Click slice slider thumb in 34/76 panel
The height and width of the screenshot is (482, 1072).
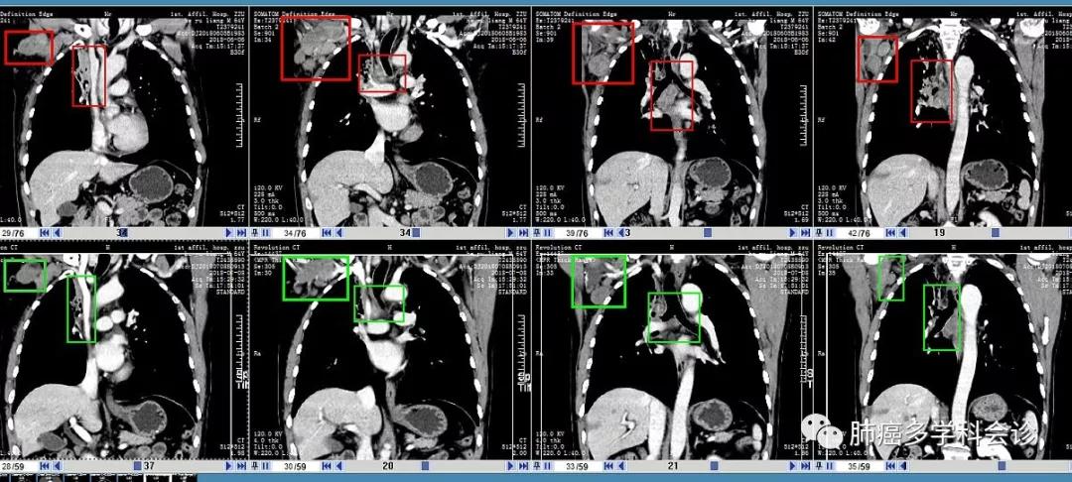(416, 233)
